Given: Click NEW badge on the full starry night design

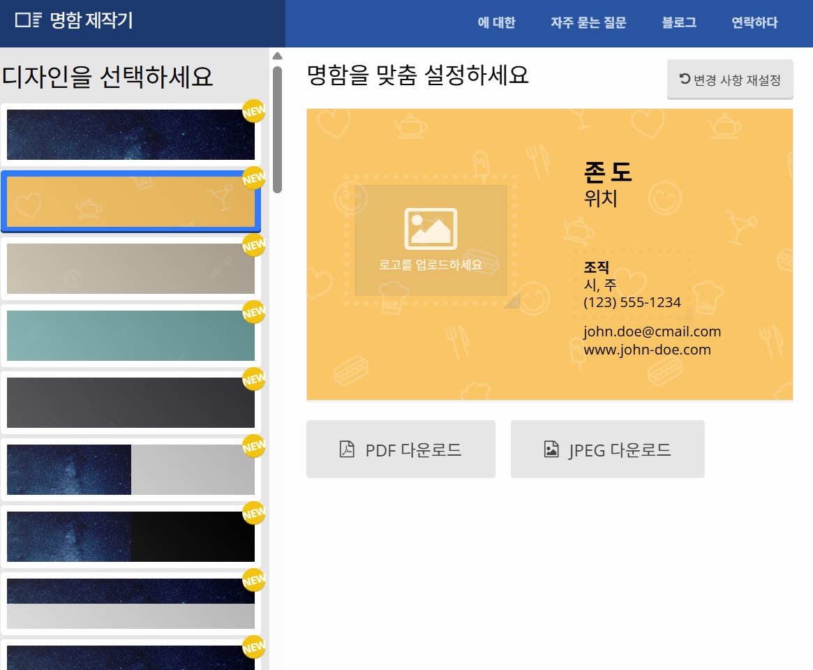Looking at the screenshot, I should [253, 111].
